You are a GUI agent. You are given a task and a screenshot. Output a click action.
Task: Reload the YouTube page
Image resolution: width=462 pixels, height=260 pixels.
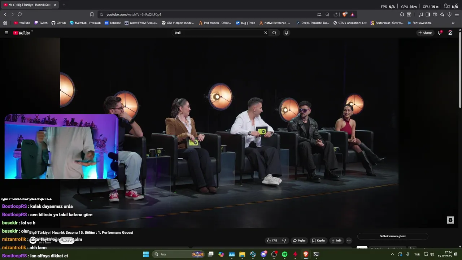point(19,14)
